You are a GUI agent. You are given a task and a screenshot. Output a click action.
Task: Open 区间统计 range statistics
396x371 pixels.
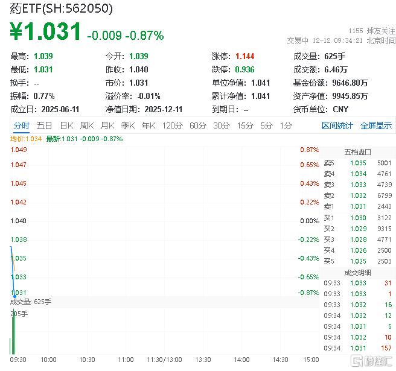tap(337, 125)
